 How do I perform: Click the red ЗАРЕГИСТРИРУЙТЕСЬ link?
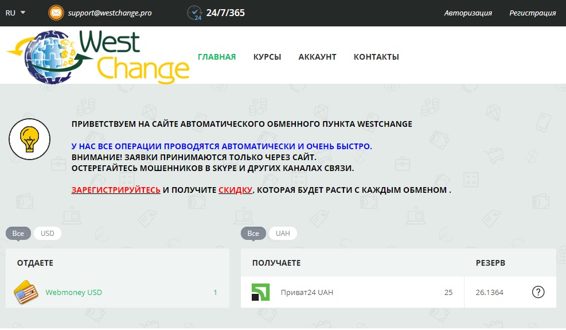pyautogui.click(x=116, y=190)
